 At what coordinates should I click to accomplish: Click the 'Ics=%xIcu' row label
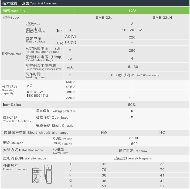[12, 105]
